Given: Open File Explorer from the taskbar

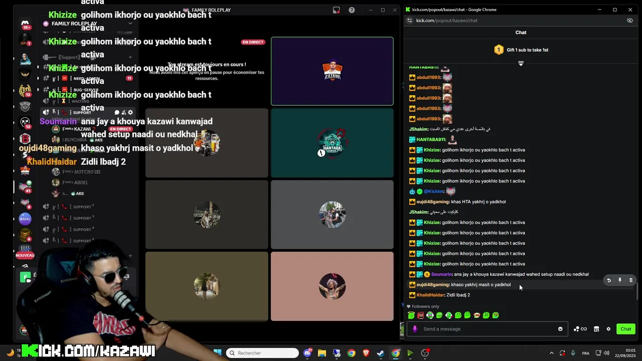Looking at the screenshot, I should (x=322, y=353).
